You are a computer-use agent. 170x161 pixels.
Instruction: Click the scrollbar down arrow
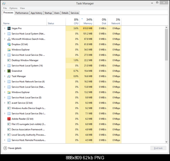(x=166, y=142)
